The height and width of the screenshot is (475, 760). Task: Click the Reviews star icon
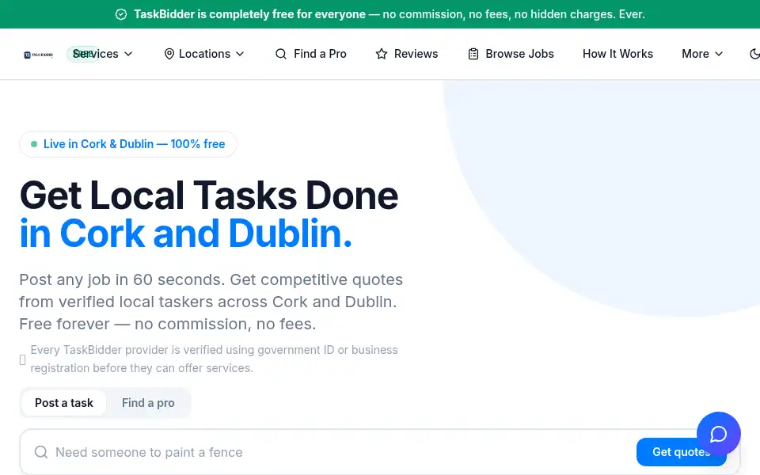coord(382,54)
